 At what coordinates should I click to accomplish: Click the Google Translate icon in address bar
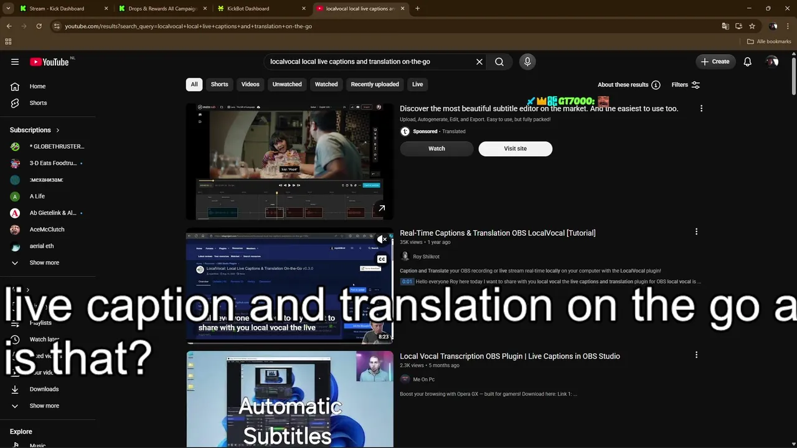coord(725,26)
